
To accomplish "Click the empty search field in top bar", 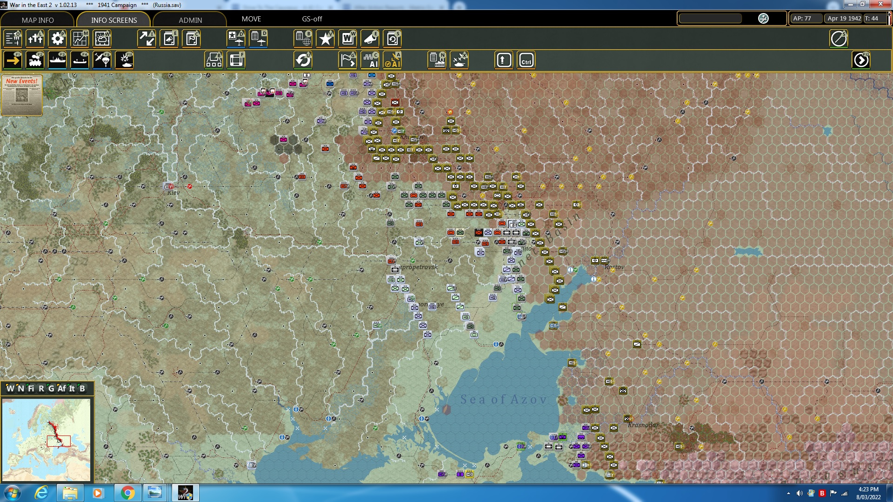I will [x=710, y=19].
